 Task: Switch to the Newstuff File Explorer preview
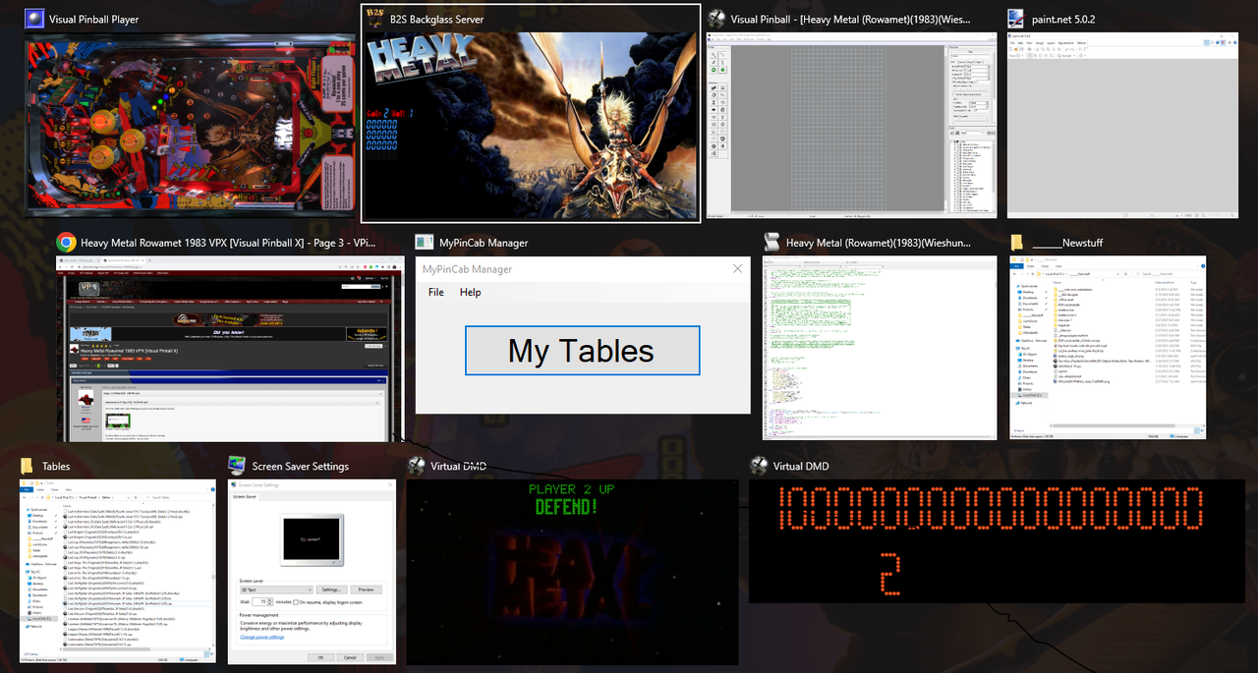coord(1108,348)
